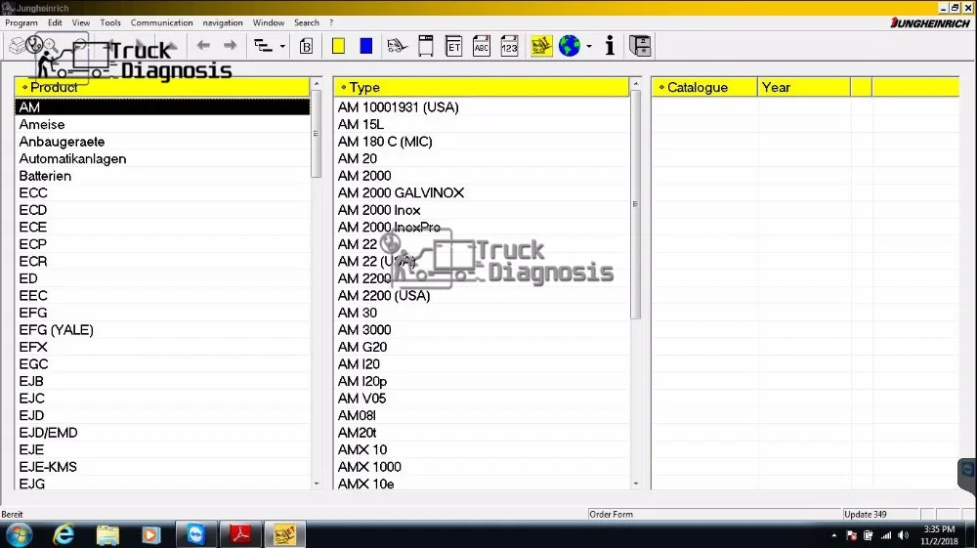
Task: Open the ET spare parts icon
Action: point(453,46)
